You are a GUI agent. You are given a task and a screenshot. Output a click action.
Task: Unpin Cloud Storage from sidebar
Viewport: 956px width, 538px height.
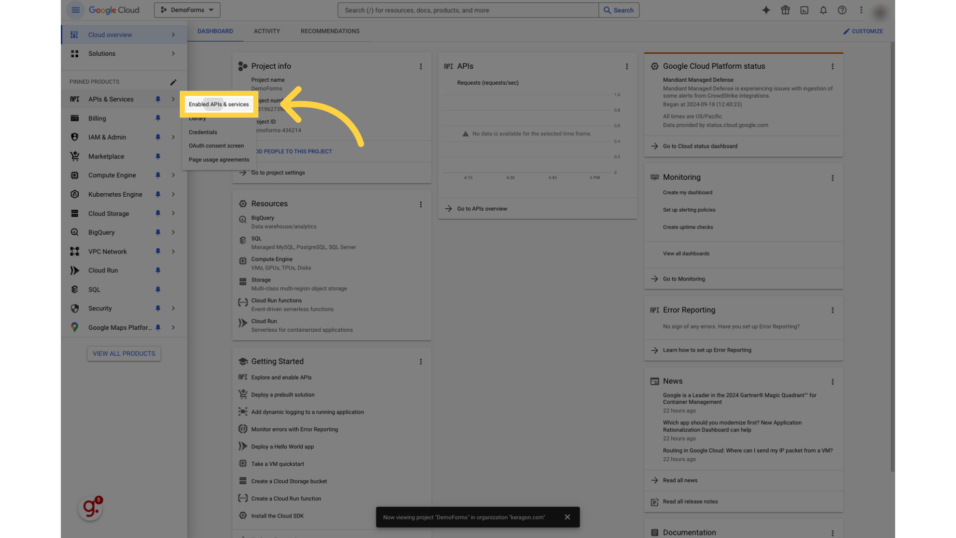(158, 213)
